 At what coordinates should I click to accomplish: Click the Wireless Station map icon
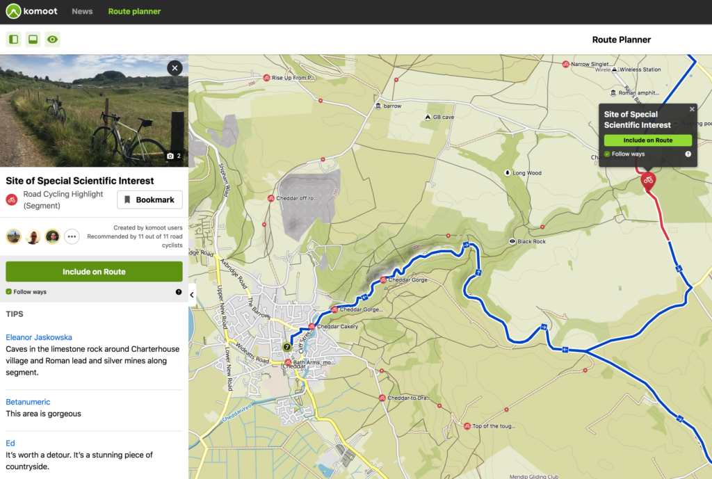[615, 70]
